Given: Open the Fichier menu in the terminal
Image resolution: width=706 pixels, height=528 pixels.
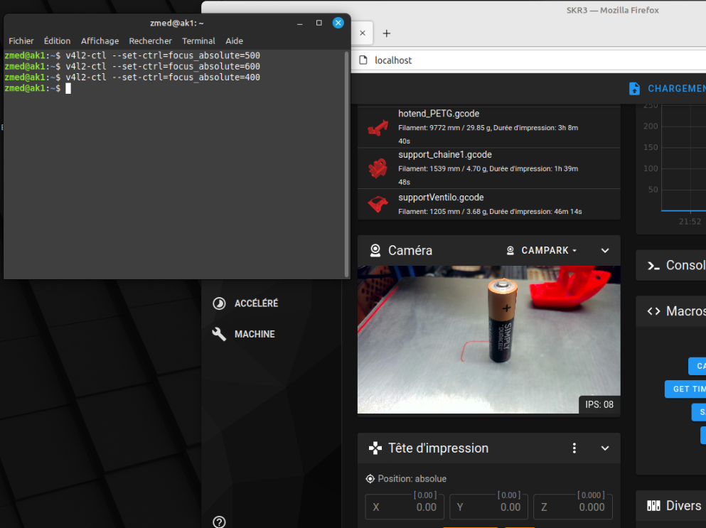Looking at the screenshot, I should coord(21,41).
